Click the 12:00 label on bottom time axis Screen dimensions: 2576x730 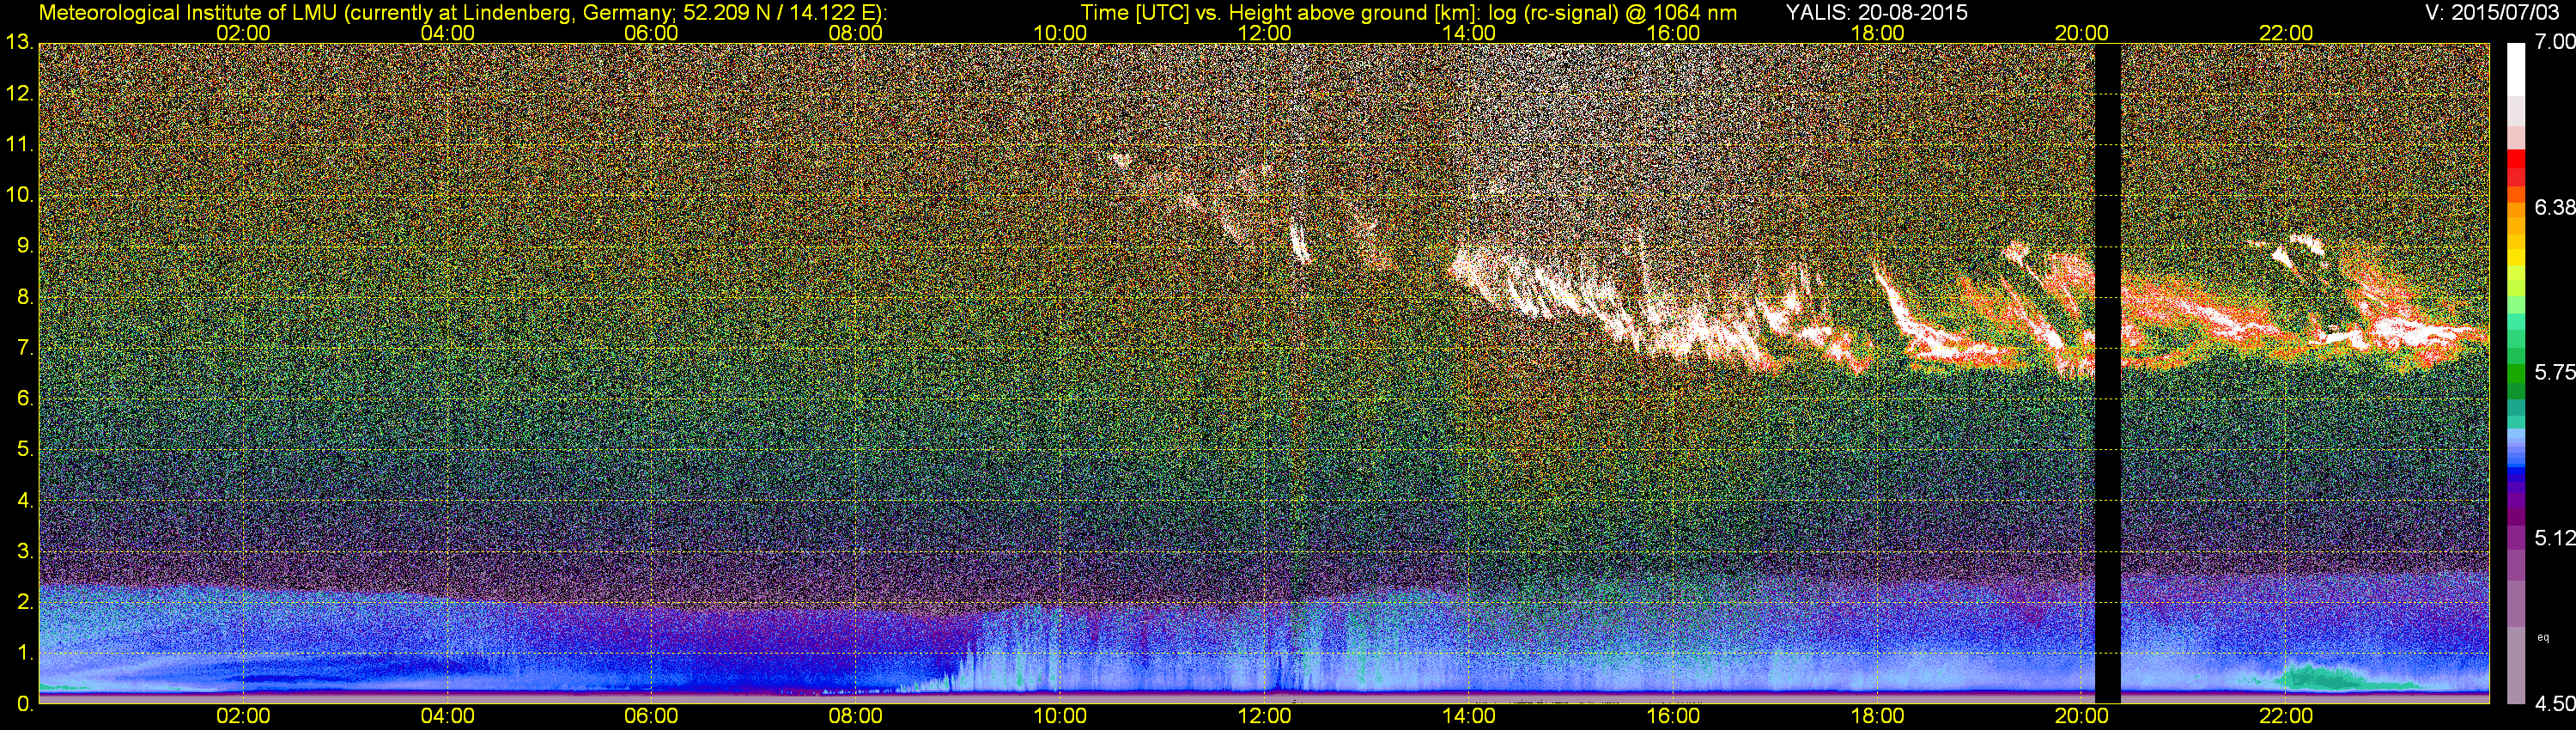tap(1264, 716)
